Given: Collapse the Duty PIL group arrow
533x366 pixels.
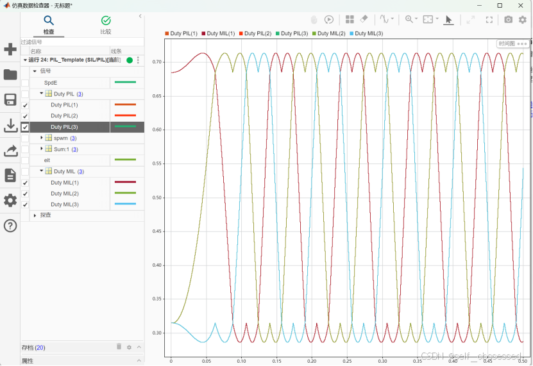Looking at the screenshot, I should 42,94.
